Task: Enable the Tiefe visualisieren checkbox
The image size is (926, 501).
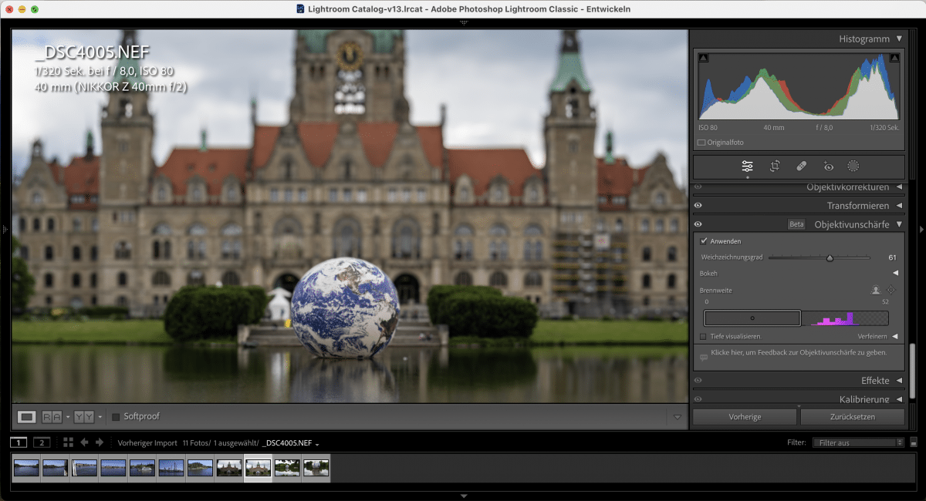Action: (x=703, y=337)
